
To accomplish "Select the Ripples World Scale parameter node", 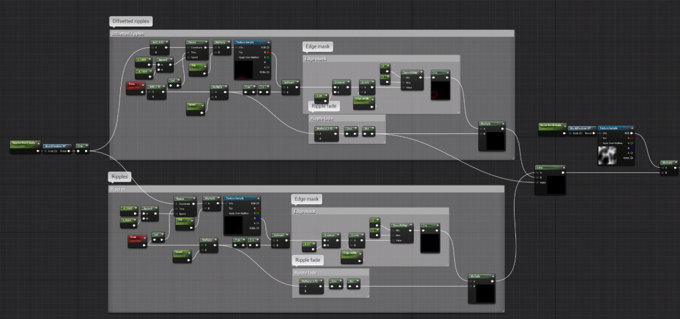I will point(25,142).
